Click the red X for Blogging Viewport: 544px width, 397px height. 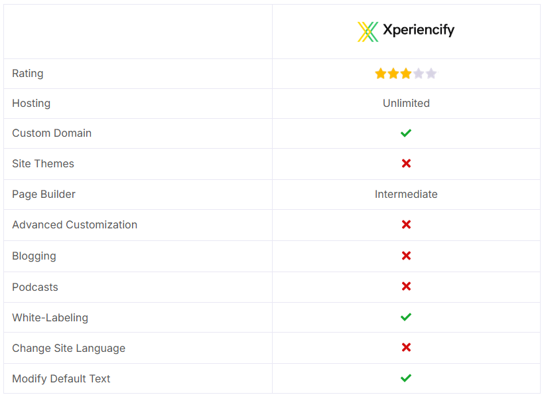(406, 256)
